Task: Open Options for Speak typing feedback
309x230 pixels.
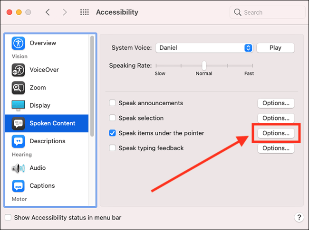Action: point(276,148)
